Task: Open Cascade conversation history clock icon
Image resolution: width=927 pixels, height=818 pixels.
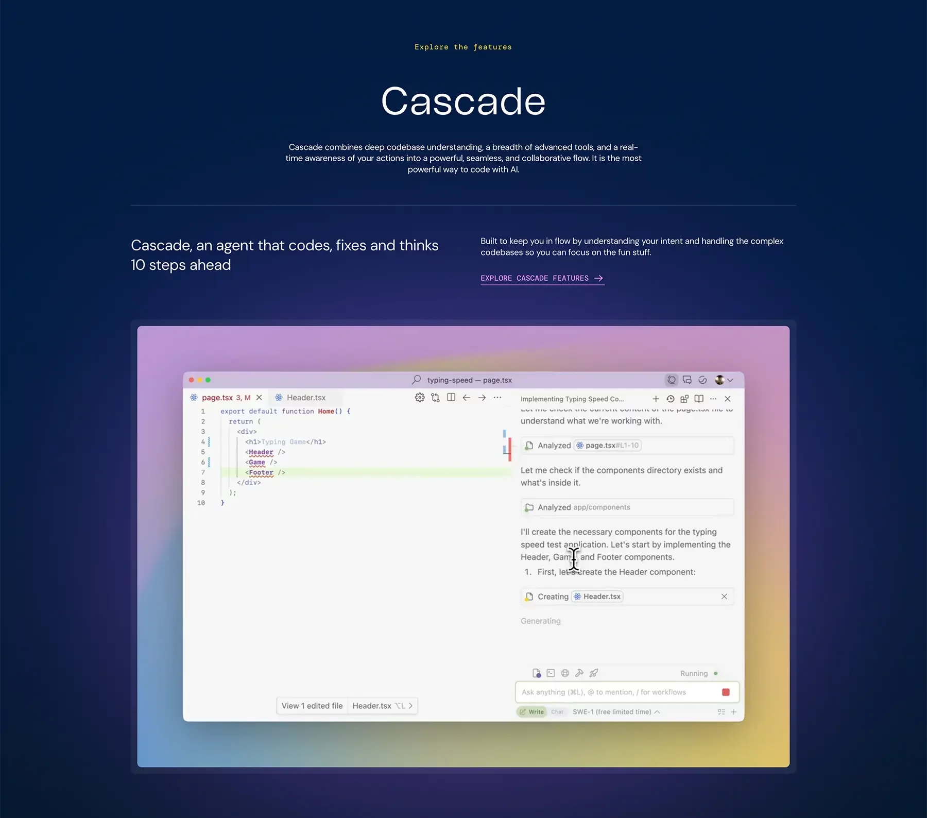Action: coord(670,399)
